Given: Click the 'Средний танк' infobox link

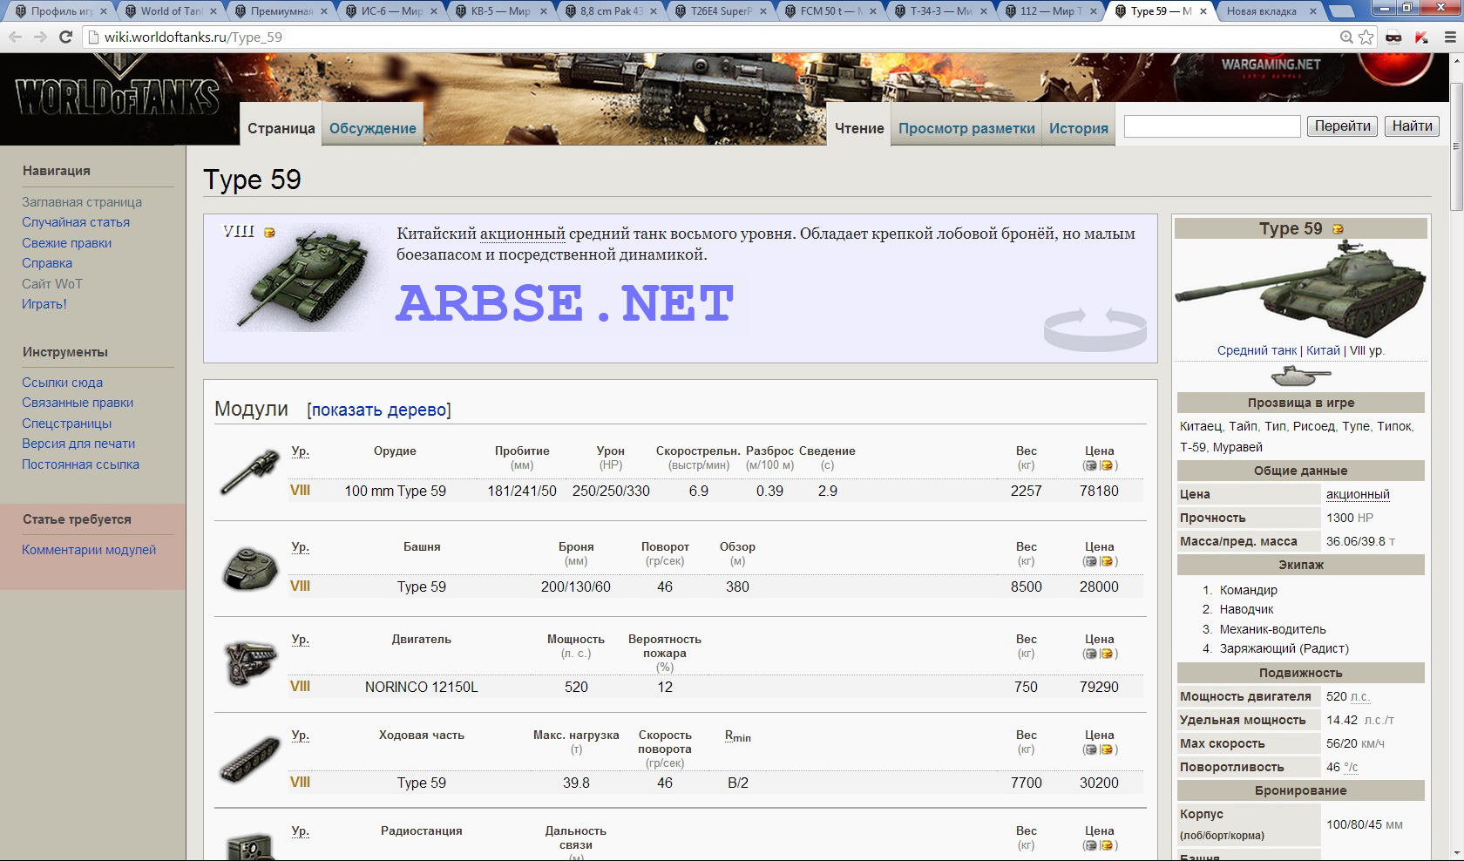Looking at the screenshot, I should [1257, 350].
